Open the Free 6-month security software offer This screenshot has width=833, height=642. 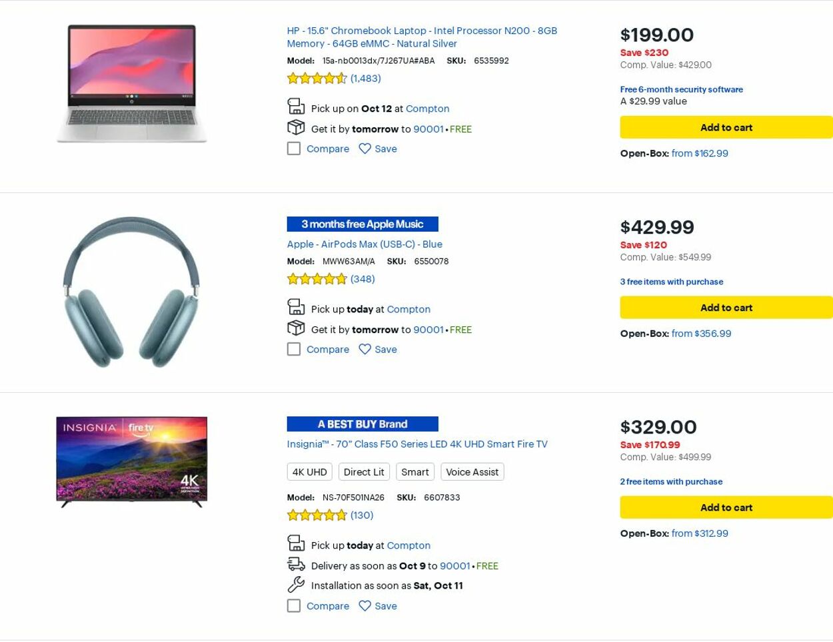pos(681,89)
